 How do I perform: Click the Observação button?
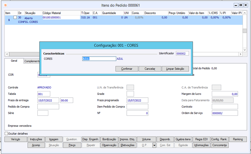point(109,145)
